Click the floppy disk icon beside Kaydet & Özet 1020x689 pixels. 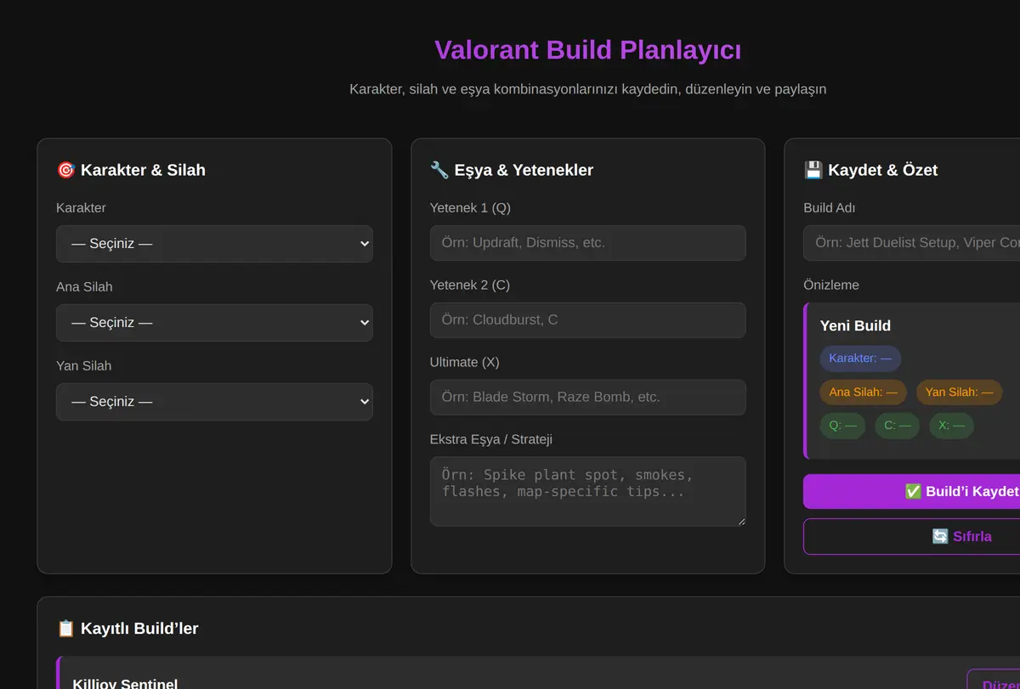pyautogui.click(x=813, y=170)
